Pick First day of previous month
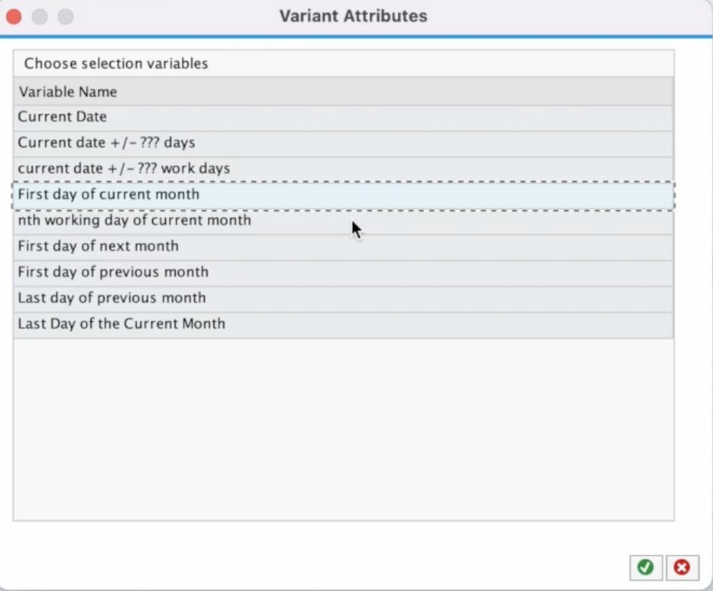This screenshot has width=713, height=591. pyautogui.click(x=113, y=272)
